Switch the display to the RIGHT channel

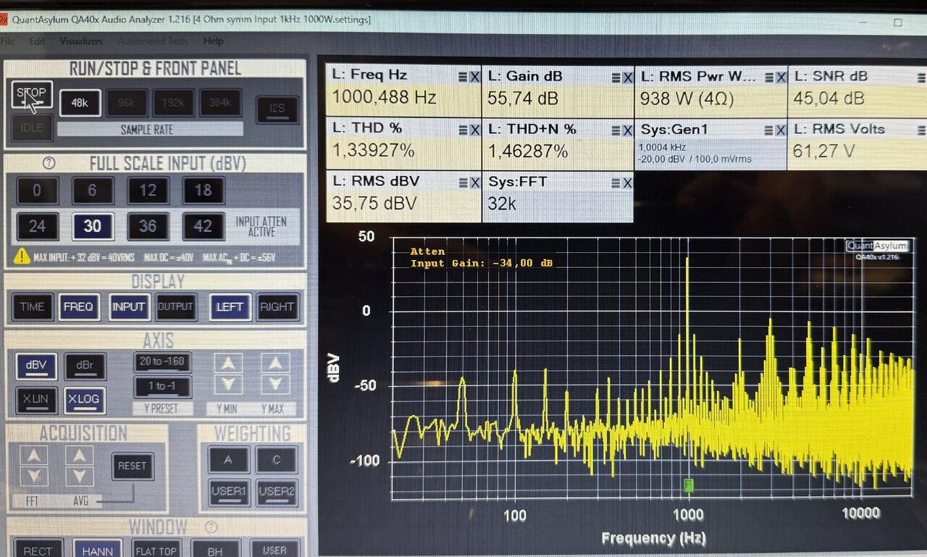277,307
